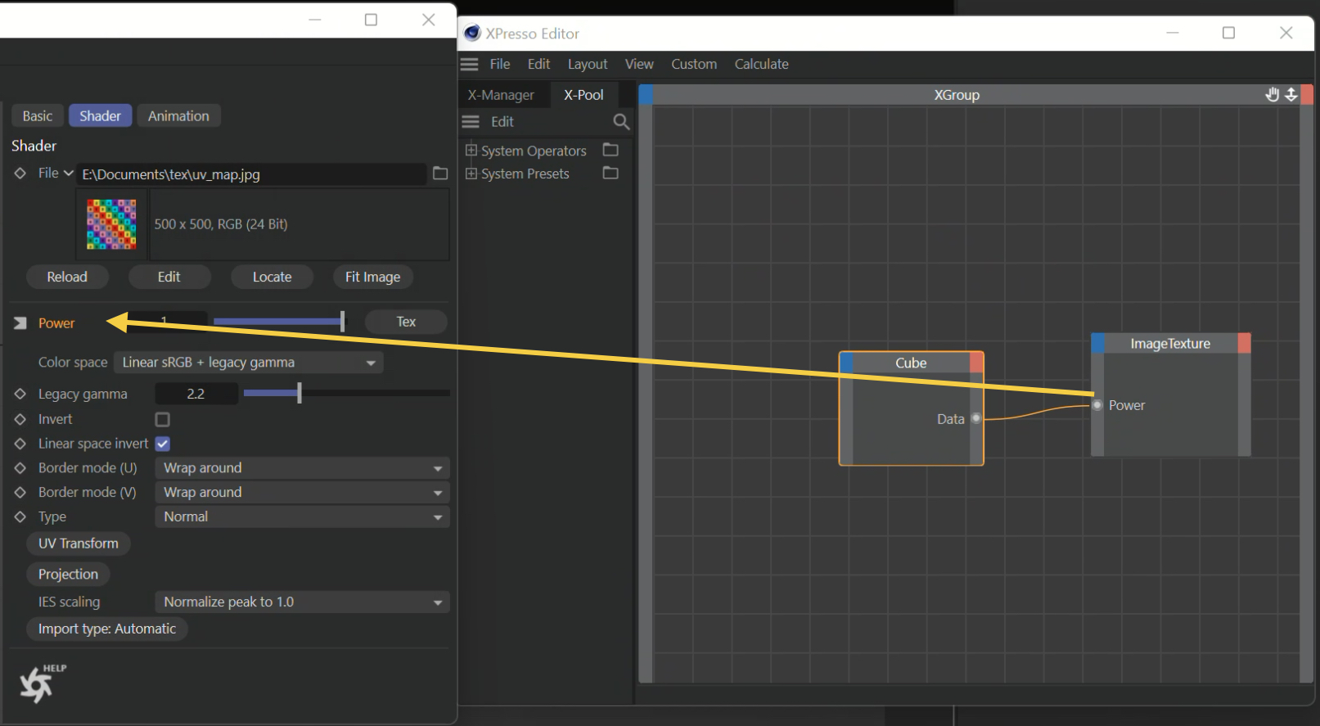Click the folder icon beside System Operators

tap(610, 150)
